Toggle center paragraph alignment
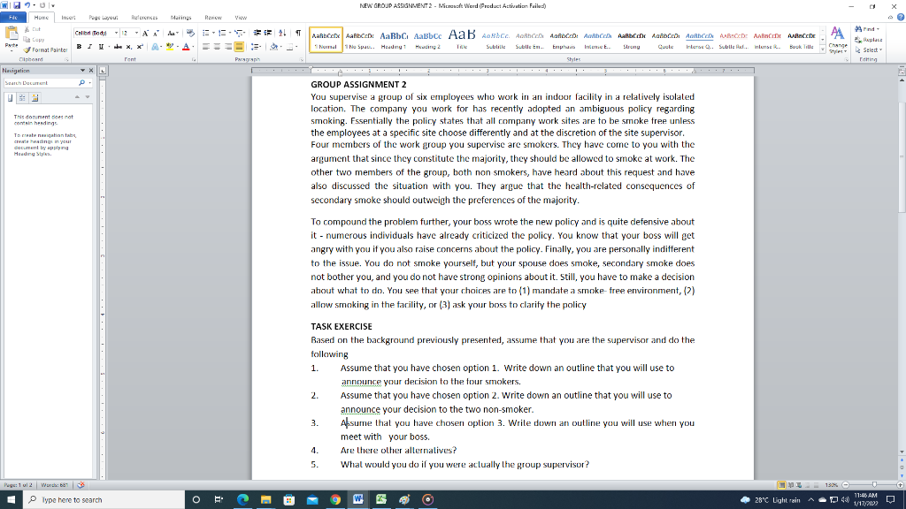The image size is (906, 509). [216, 47]
